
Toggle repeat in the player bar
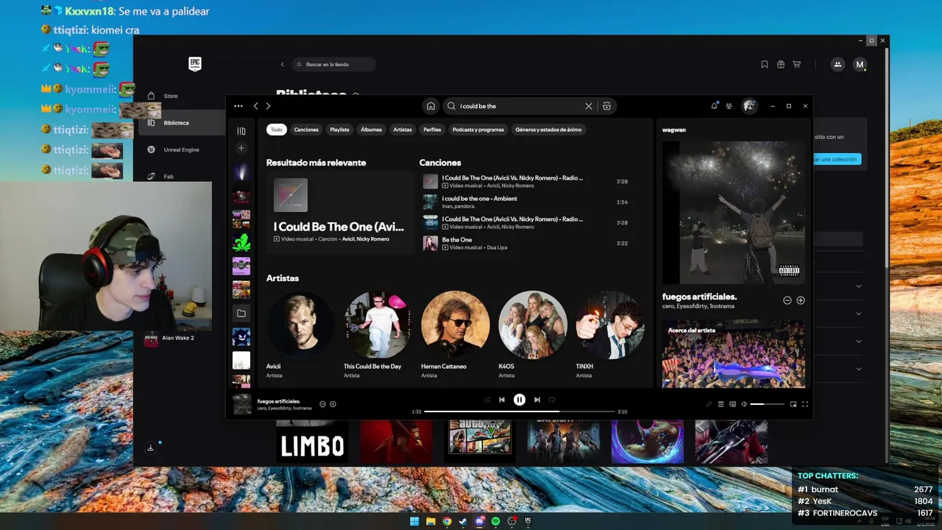point(552,400)
